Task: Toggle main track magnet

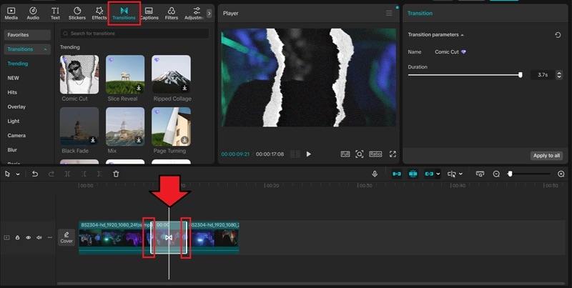Action: (397, 174)
